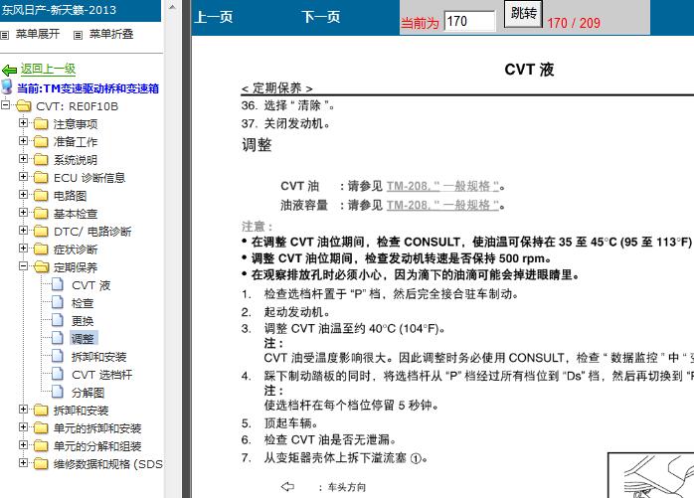694x498 pixels.
Task: Click the ECU 诊断信息 folder icon
Action: coord(41,178)
